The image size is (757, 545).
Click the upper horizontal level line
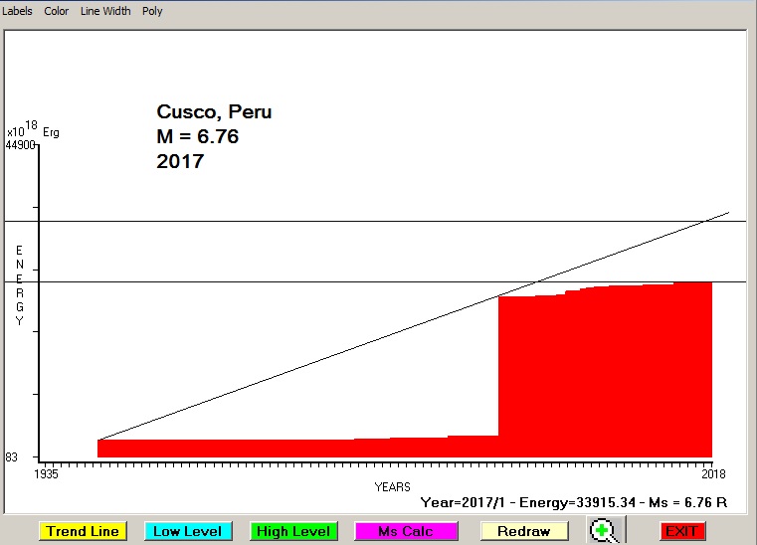(x=298, y=221)
